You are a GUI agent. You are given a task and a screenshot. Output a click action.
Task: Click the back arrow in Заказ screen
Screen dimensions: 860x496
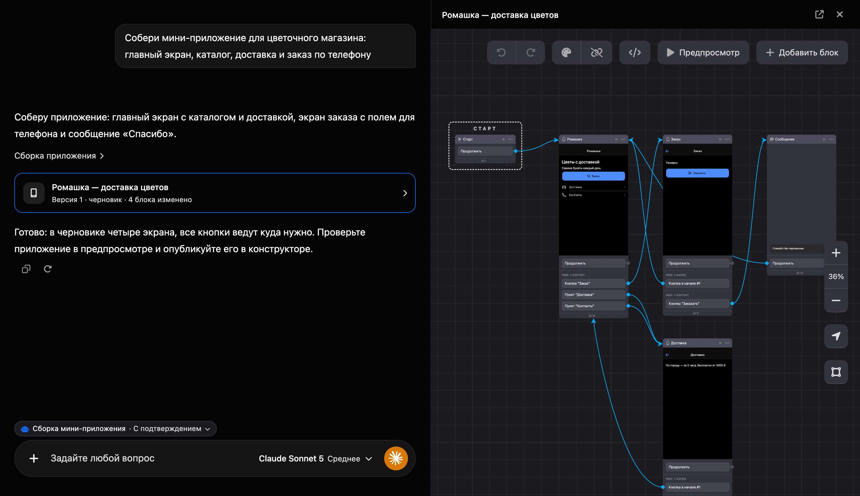(667, 151)
